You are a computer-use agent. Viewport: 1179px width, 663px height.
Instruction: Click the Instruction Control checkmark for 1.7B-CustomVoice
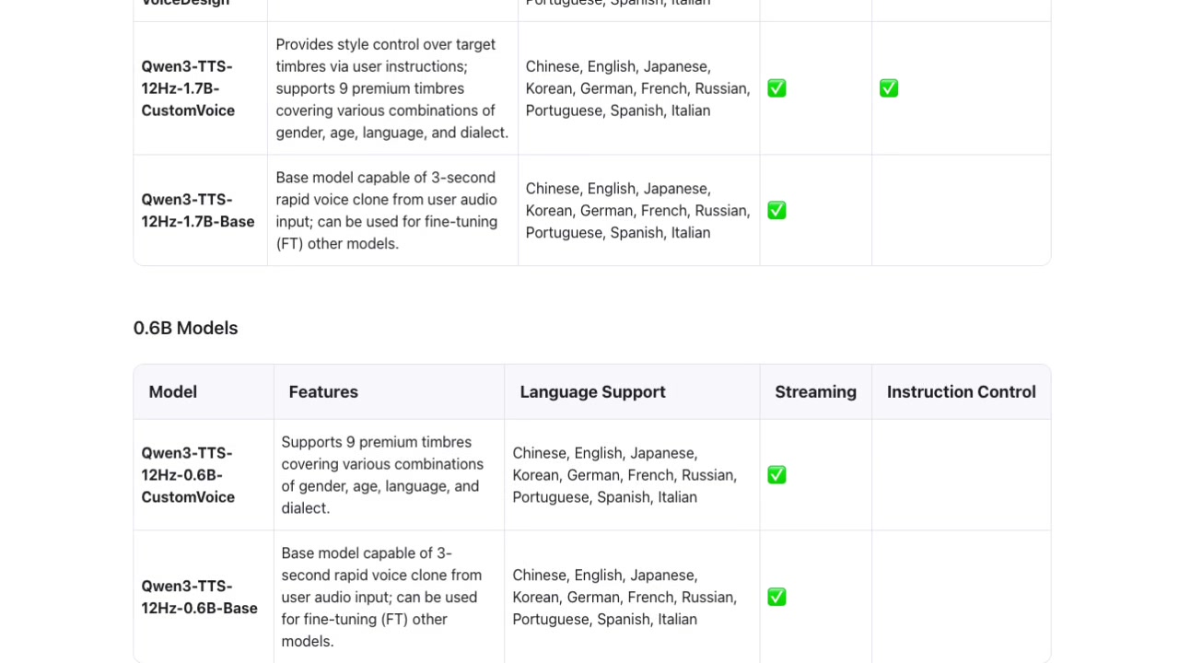pyautogui.click(x=888, y=88)
